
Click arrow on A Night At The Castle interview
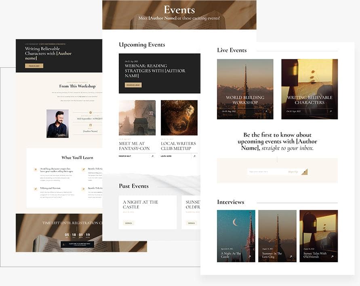pos(249,257)
